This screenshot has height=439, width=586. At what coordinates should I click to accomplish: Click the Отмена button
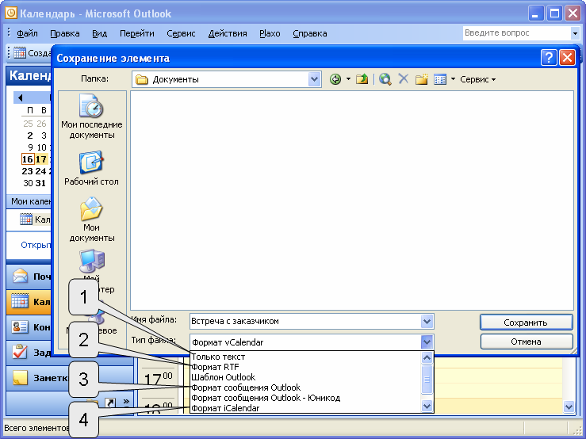[527, 342]
